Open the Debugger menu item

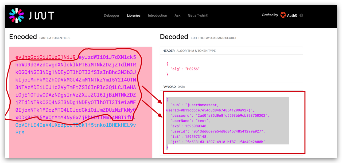pyautogui.click(x=111, y=16)
